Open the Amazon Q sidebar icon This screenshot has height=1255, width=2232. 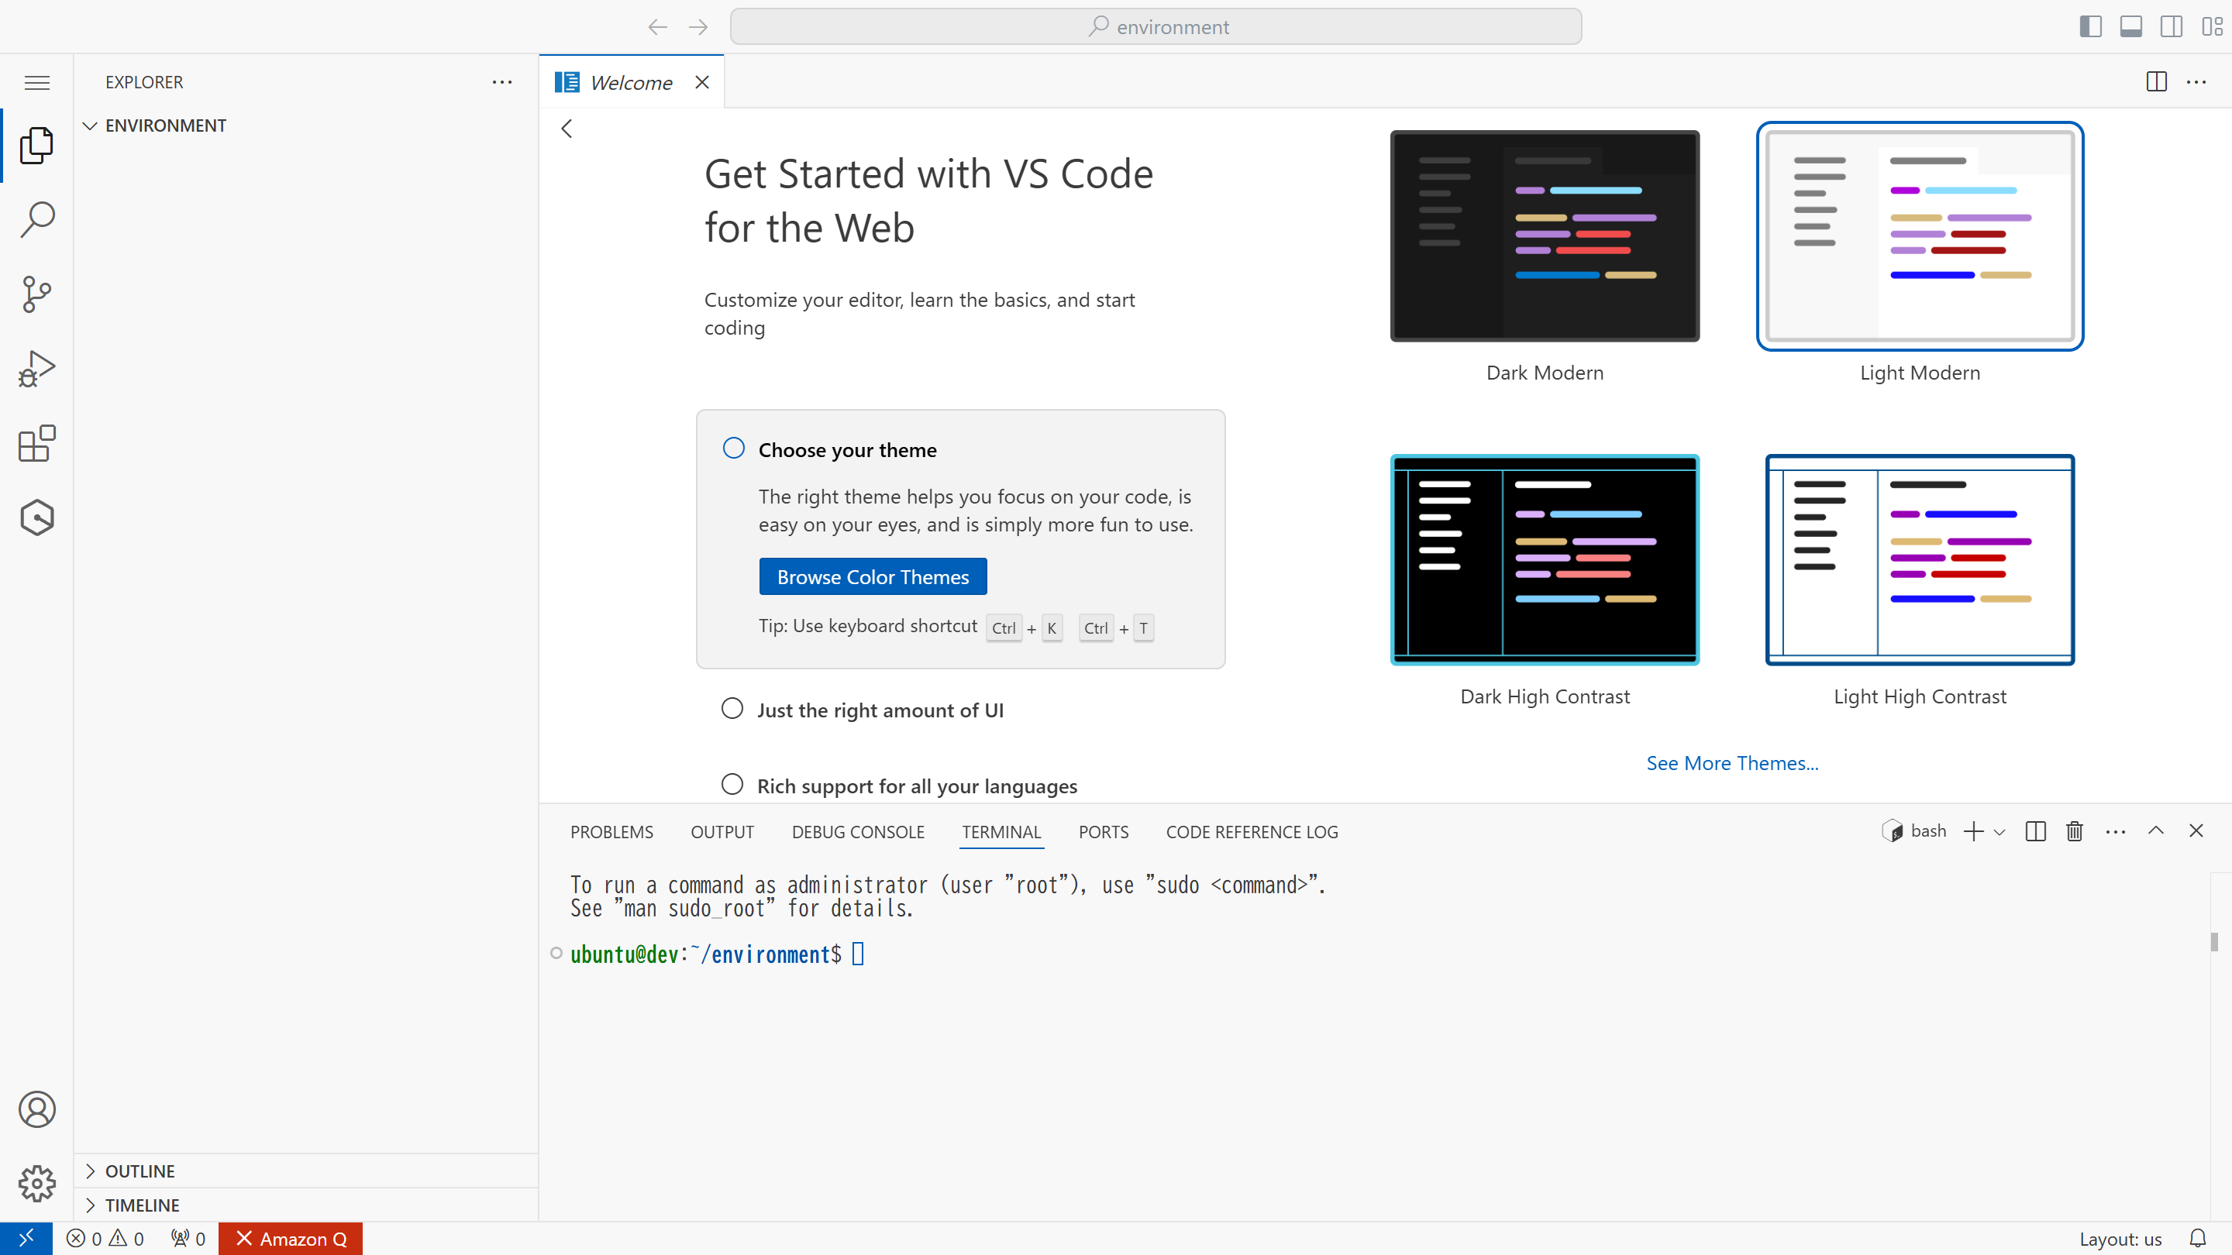(36, 518)
